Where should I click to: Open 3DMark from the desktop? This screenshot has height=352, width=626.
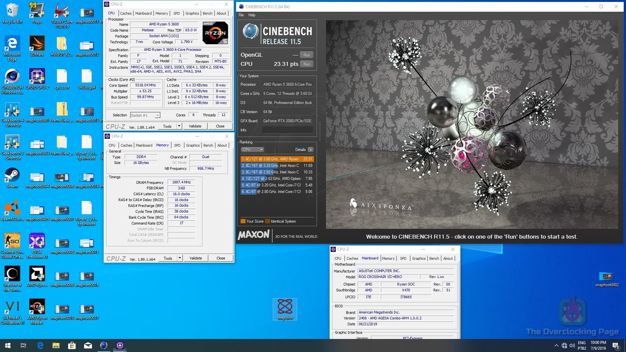pyautogui.click(x=37, y=43)
